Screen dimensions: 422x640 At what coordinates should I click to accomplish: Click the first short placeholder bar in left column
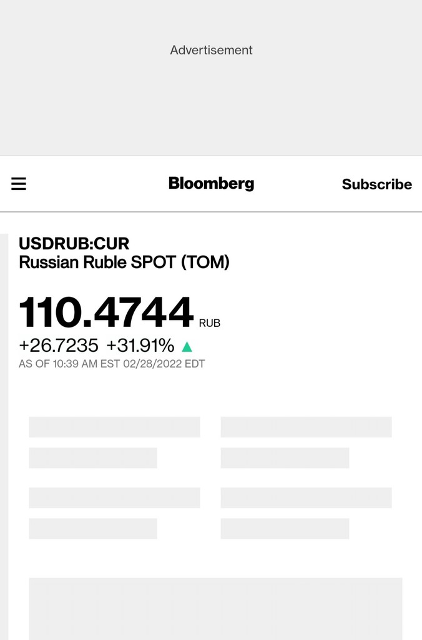pyautogui.click(x=93, y=457)
